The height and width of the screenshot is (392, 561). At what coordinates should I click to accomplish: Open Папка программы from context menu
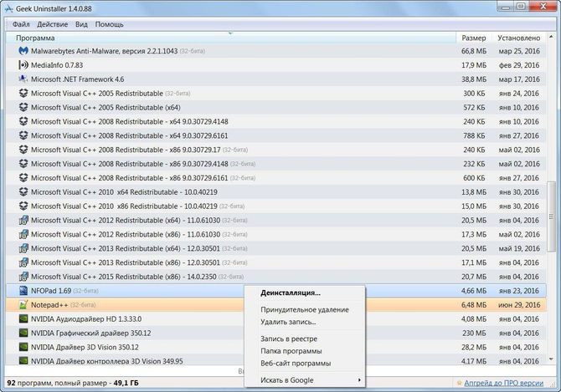pos(305,351)
